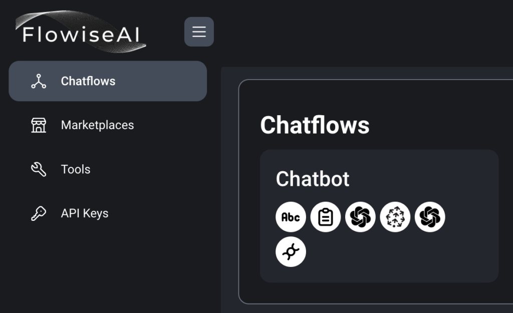Click the API Keys key icon
The image size is (513, 313).
[39, 213]
